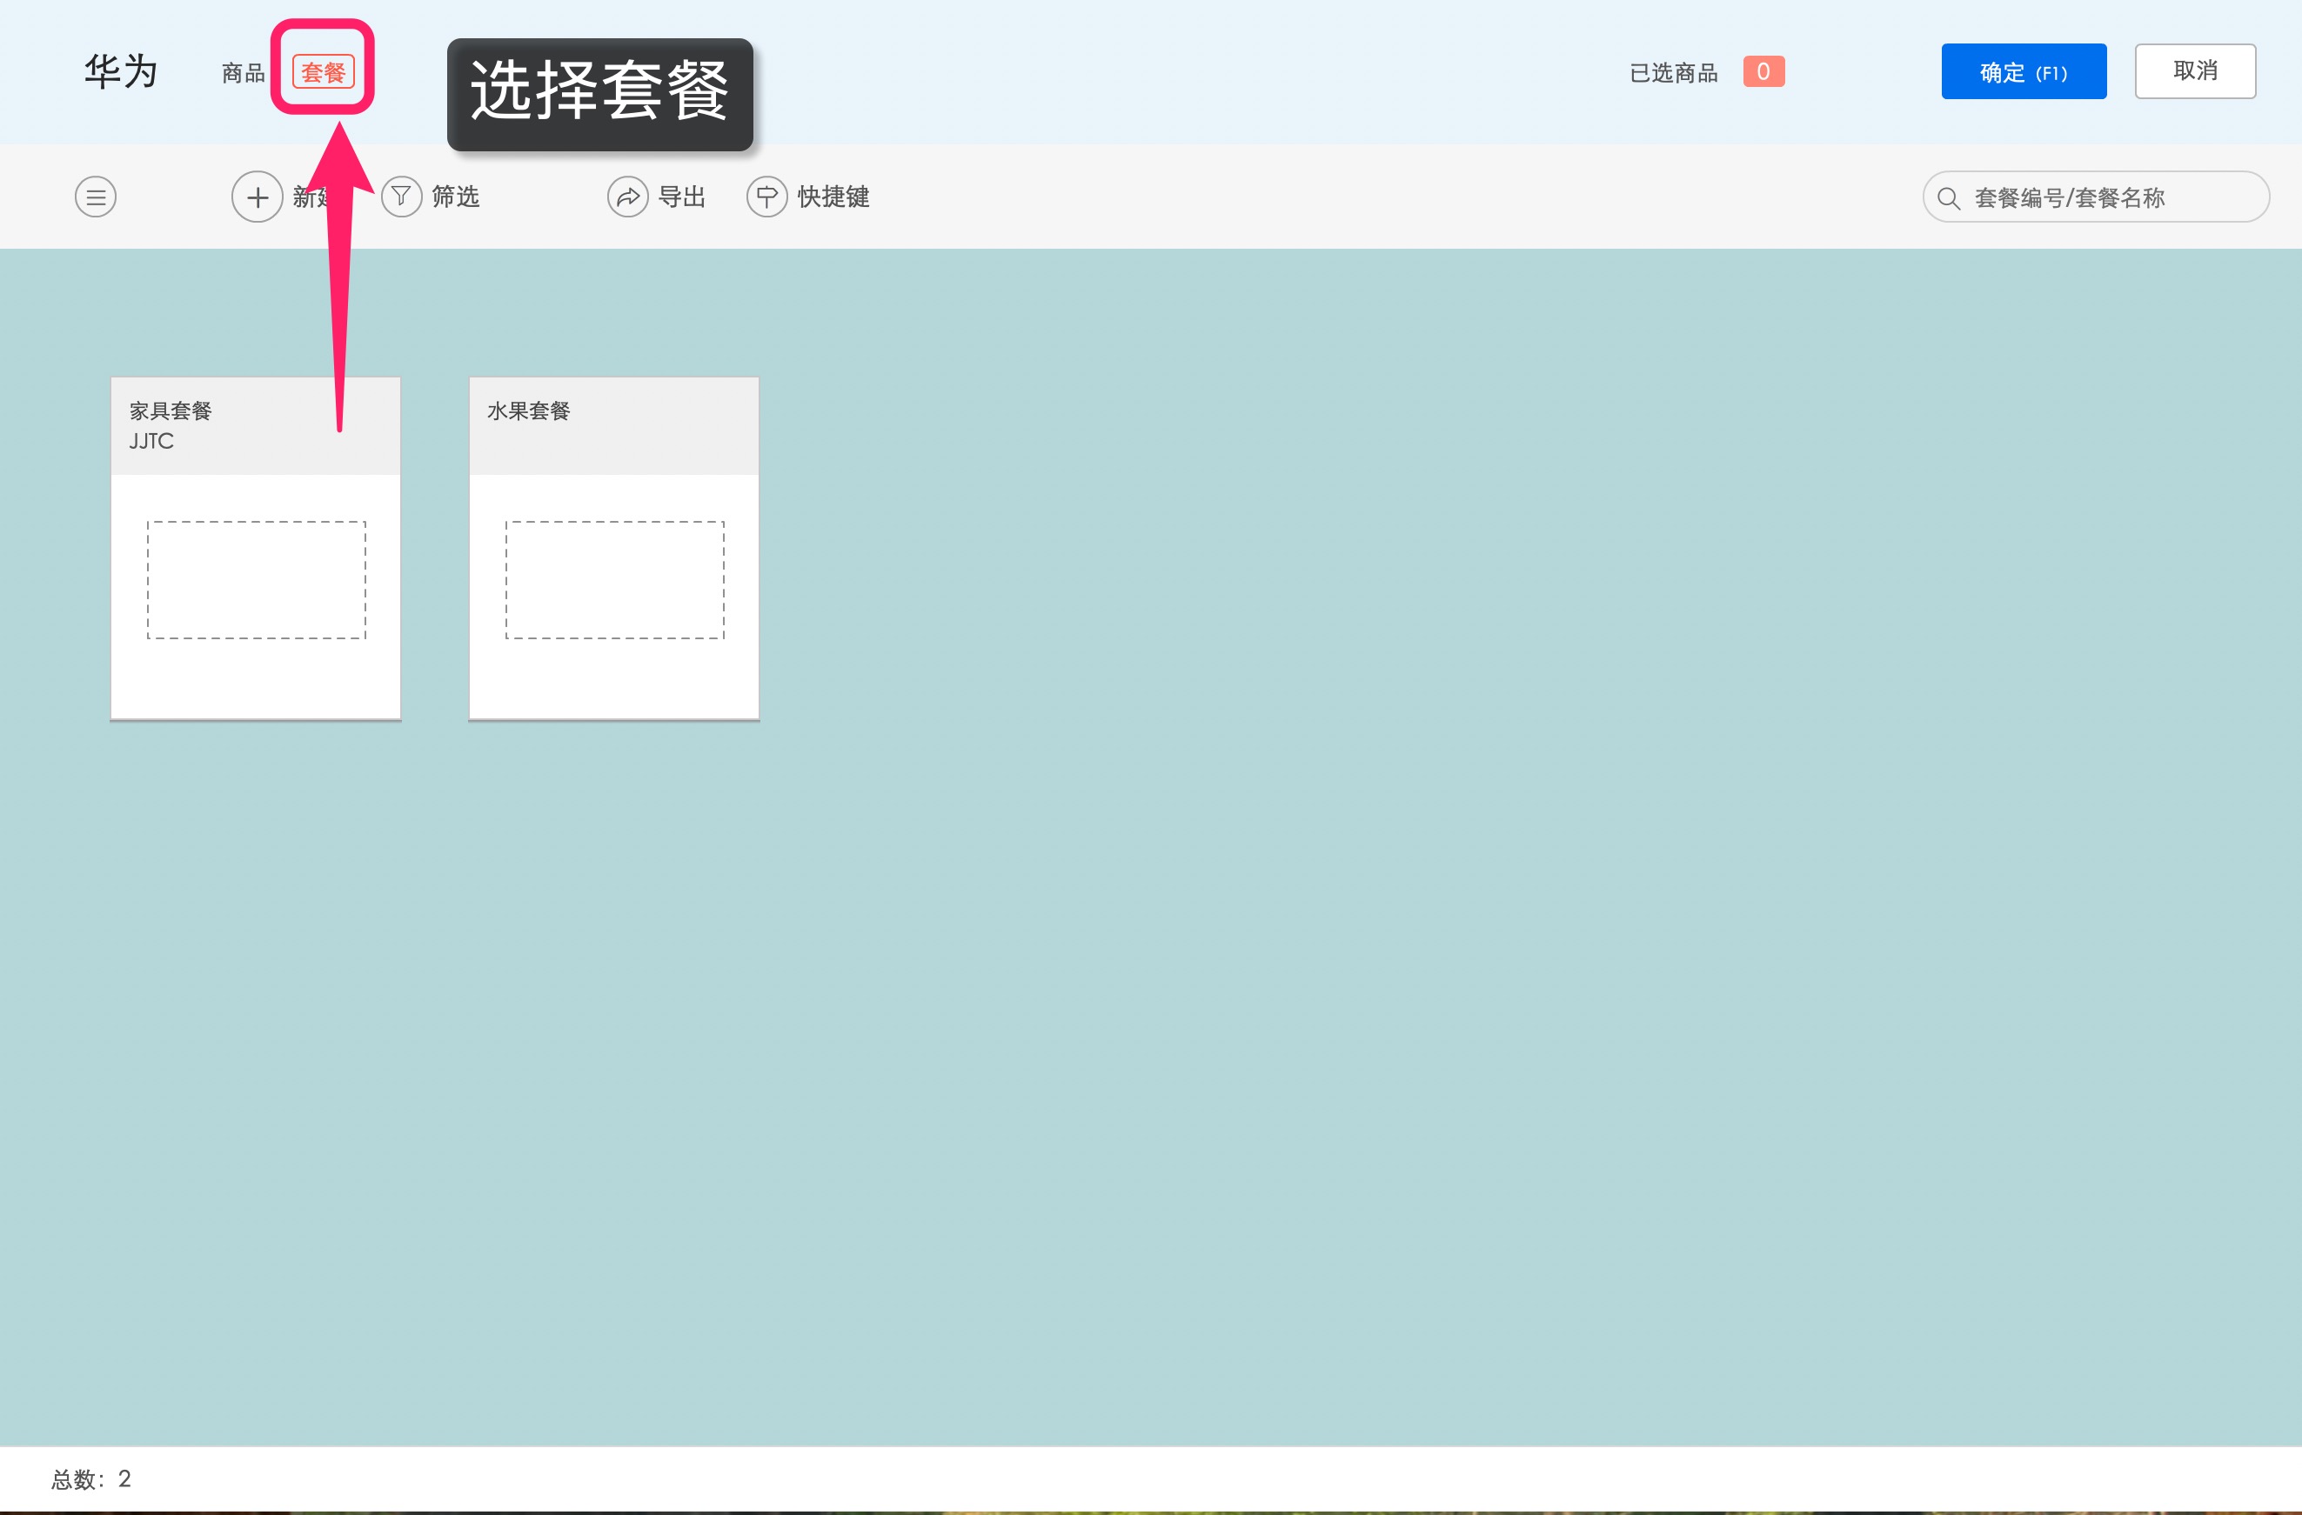Confirm selection with 确定 (F1) button
This screenshot has height=1515, width=2302.
[x=2023, y=70]
